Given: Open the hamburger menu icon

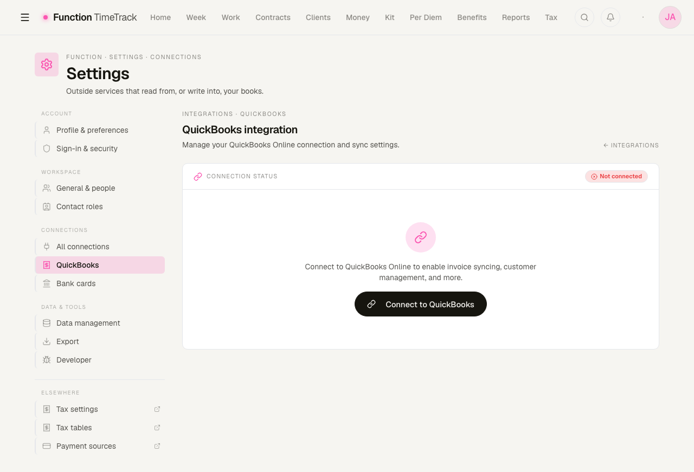Looking at the screenshot, I should [x=25, y=17].
